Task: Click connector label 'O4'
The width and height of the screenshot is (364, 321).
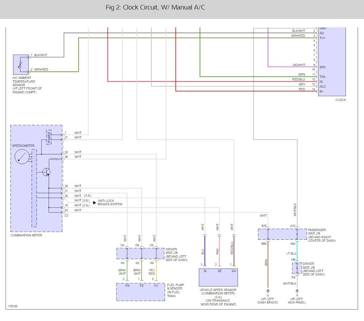Action: 122,245
